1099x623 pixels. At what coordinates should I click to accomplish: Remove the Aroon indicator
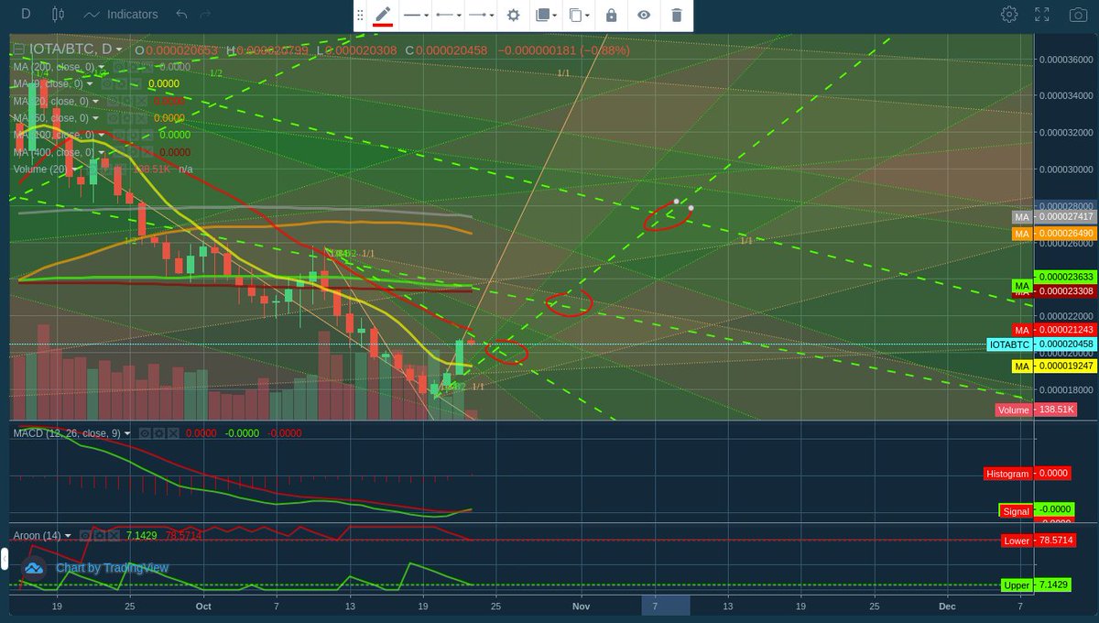(112, 534)
